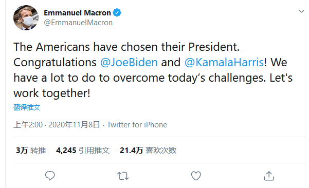This screenshot has height=188, width=309.
Task: Click the share upload icon
Action: point(269,176)
